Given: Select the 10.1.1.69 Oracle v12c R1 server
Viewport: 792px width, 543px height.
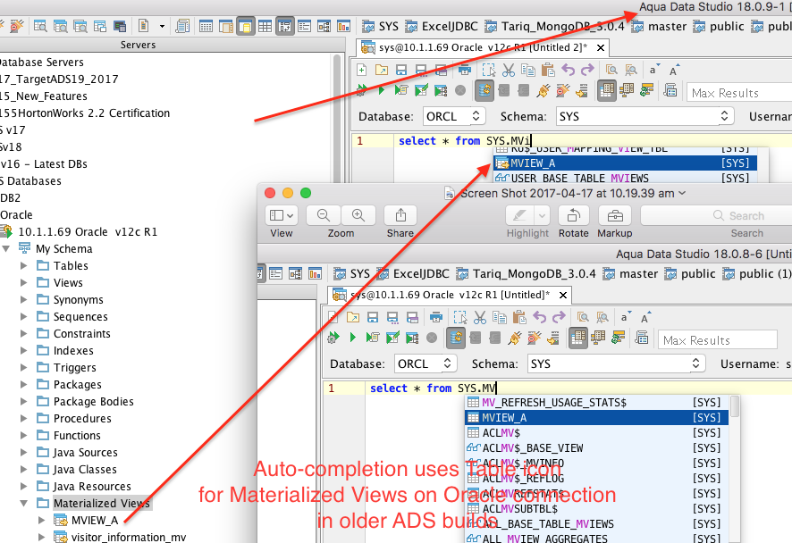Looking at the screenshot, I should pyautogui.click(x=88, y=231).
